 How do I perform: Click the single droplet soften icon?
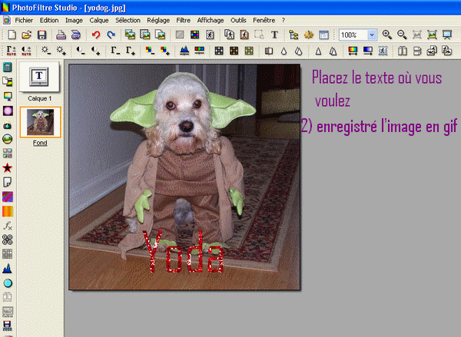click(284, 51)
